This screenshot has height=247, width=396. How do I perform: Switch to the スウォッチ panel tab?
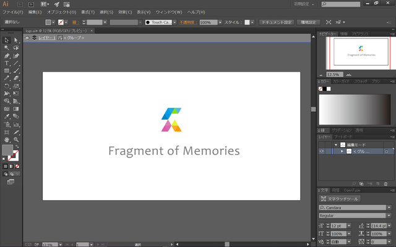(360, 82)
